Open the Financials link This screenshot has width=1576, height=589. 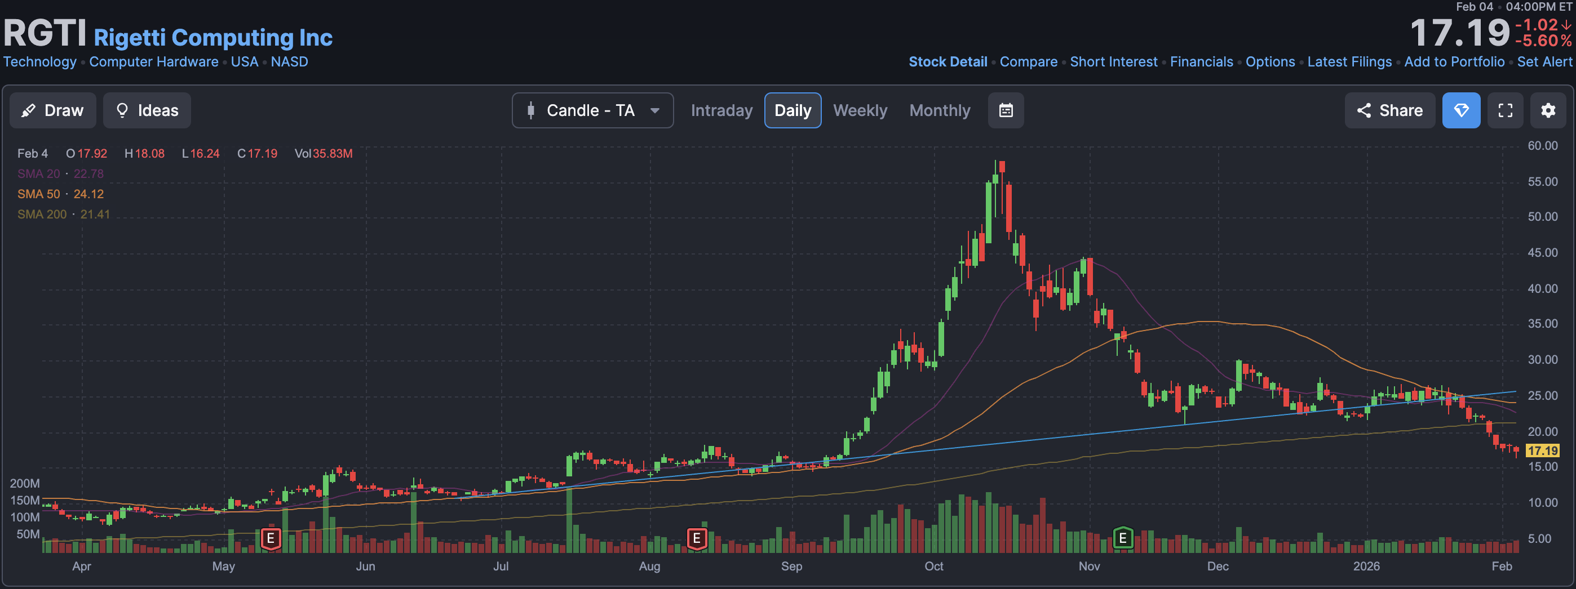pyautogui.click(x=1202, y=62)
